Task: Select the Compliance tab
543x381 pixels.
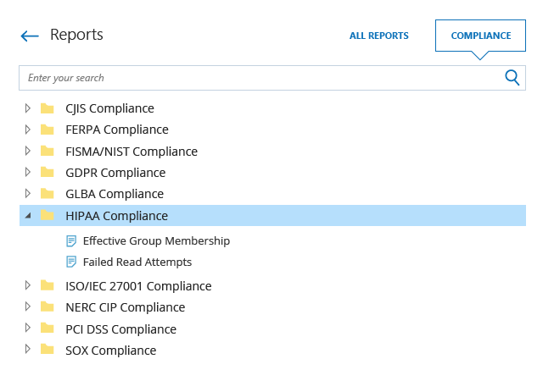Action: tap(481, 36)
